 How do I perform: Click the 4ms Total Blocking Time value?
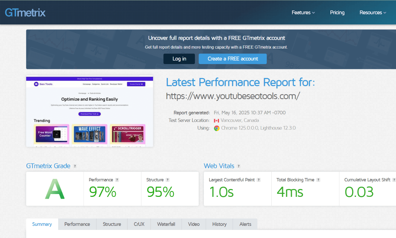coord(290,192)
